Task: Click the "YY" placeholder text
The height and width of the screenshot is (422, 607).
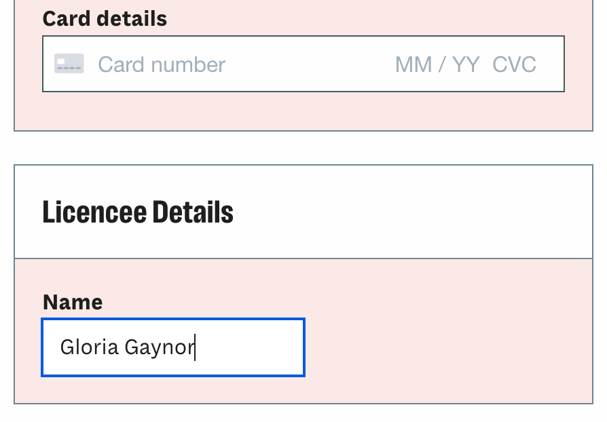Action: (466, 64)
